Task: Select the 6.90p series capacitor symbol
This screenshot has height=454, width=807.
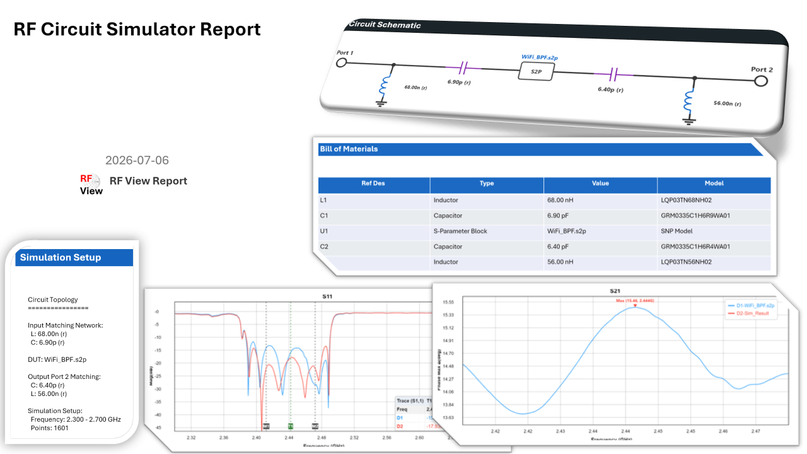Action: tap(463, 67)
